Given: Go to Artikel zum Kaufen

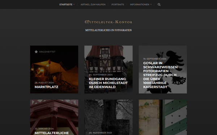Looking at the screenshot, I should [93, 5].
